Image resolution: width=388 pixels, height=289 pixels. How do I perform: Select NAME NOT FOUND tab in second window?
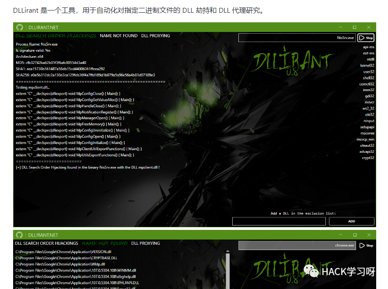tap(105, 243)
